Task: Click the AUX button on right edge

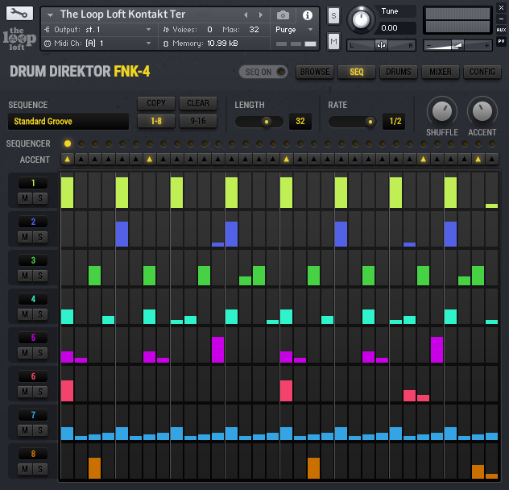Action: point(501,29)
